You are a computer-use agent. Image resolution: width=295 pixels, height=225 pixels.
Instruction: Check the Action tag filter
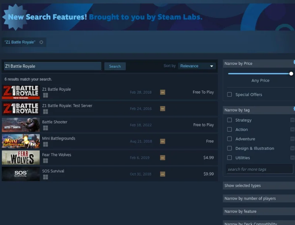point(229,129)
